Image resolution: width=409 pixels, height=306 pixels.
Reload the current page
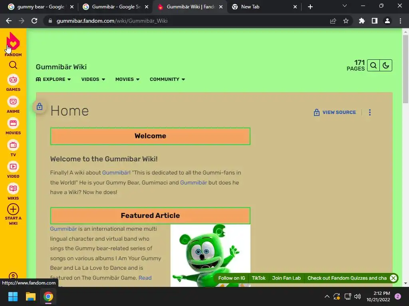click(34, 21)
